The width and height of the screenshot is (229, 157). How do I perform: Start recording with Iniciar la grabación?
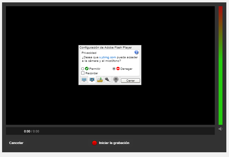pyautogui.click(x=111, y=143)
